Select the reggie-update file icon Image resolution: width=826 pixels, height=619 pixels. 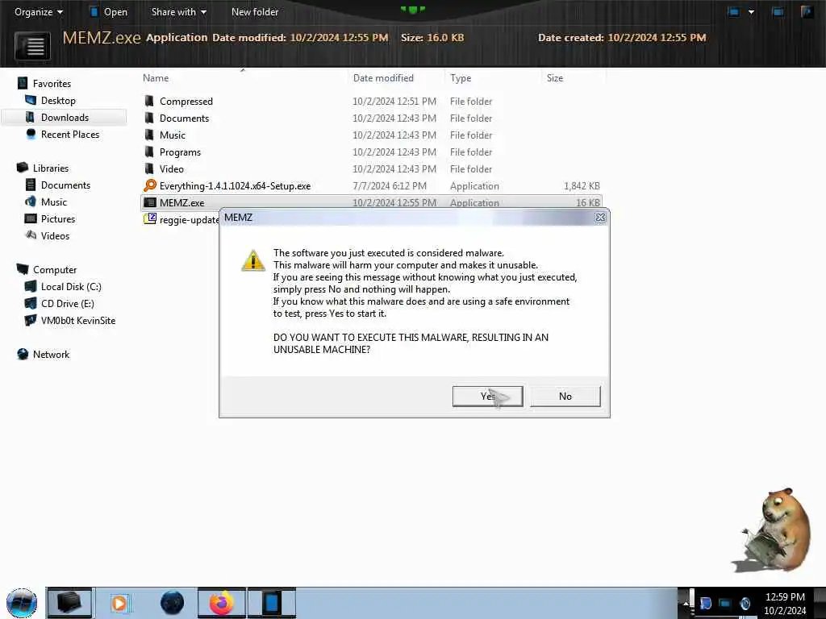coord(150,219)
